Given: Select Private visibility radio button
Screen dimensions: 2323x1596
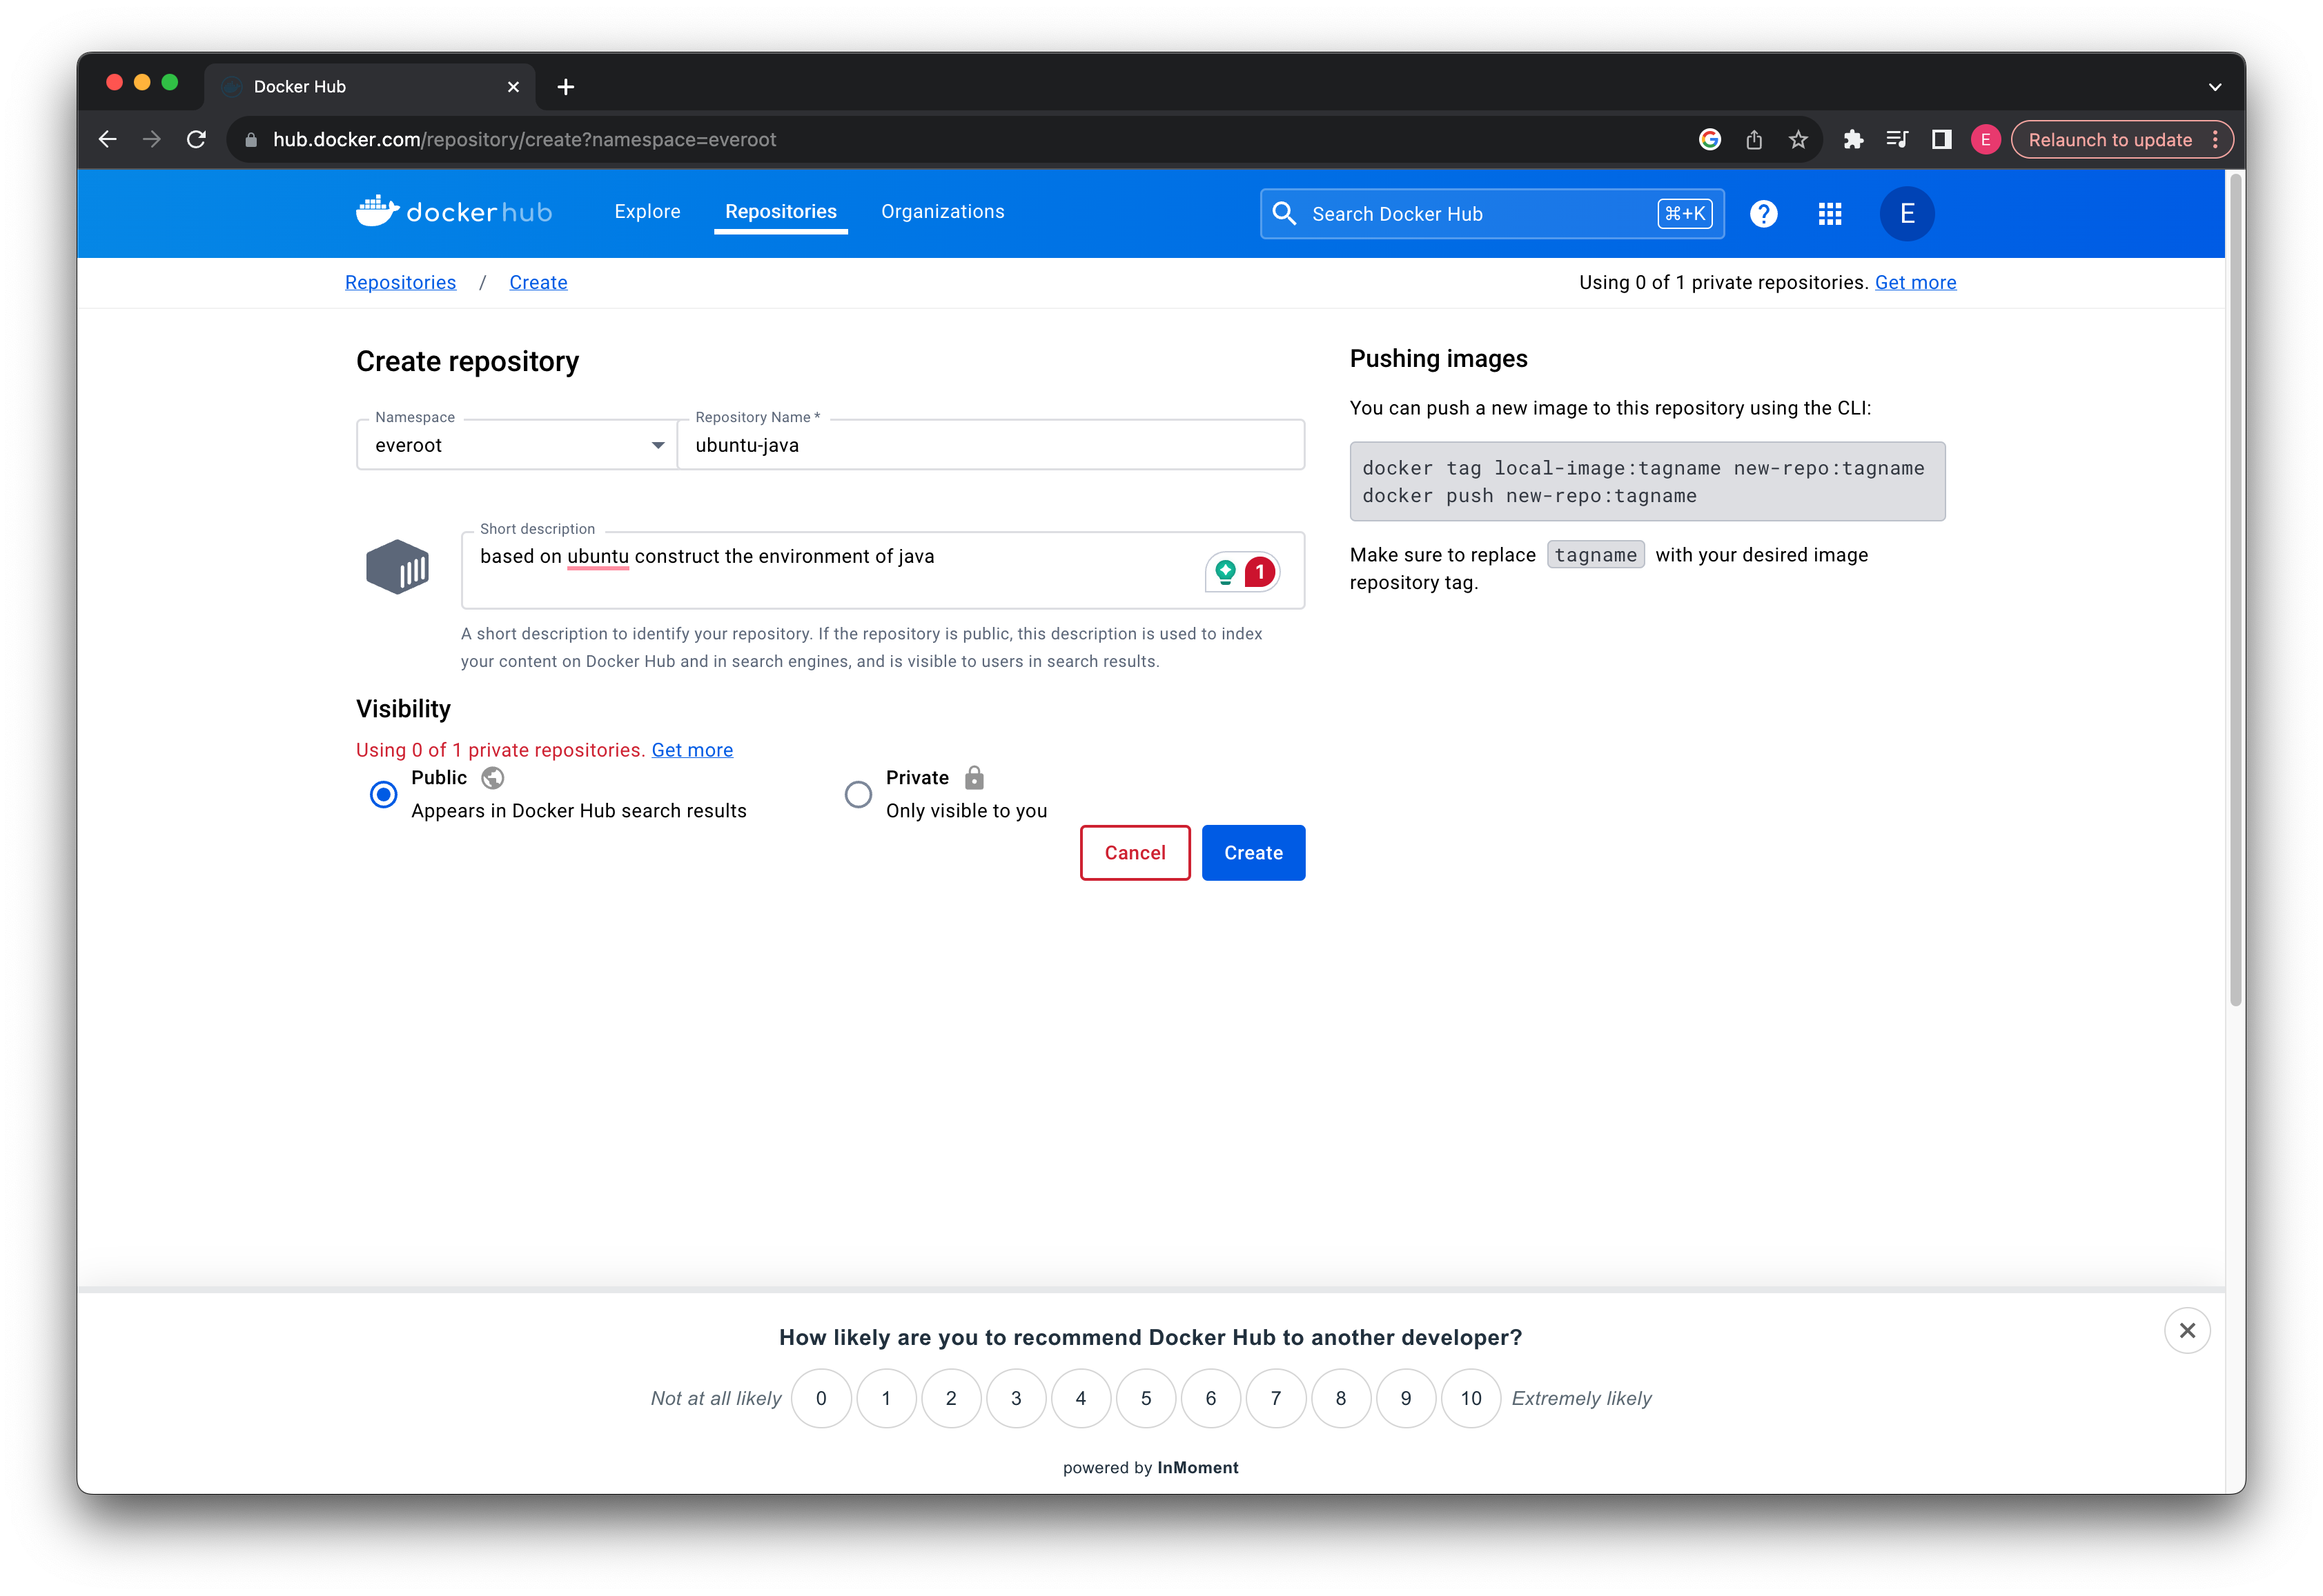Looking at the screenshot, I should (857, 794).
